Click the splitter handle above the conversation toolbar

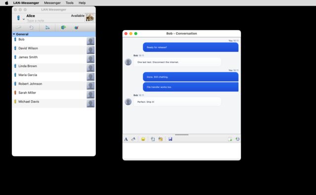pyautogui.click(x=182, y=135)
